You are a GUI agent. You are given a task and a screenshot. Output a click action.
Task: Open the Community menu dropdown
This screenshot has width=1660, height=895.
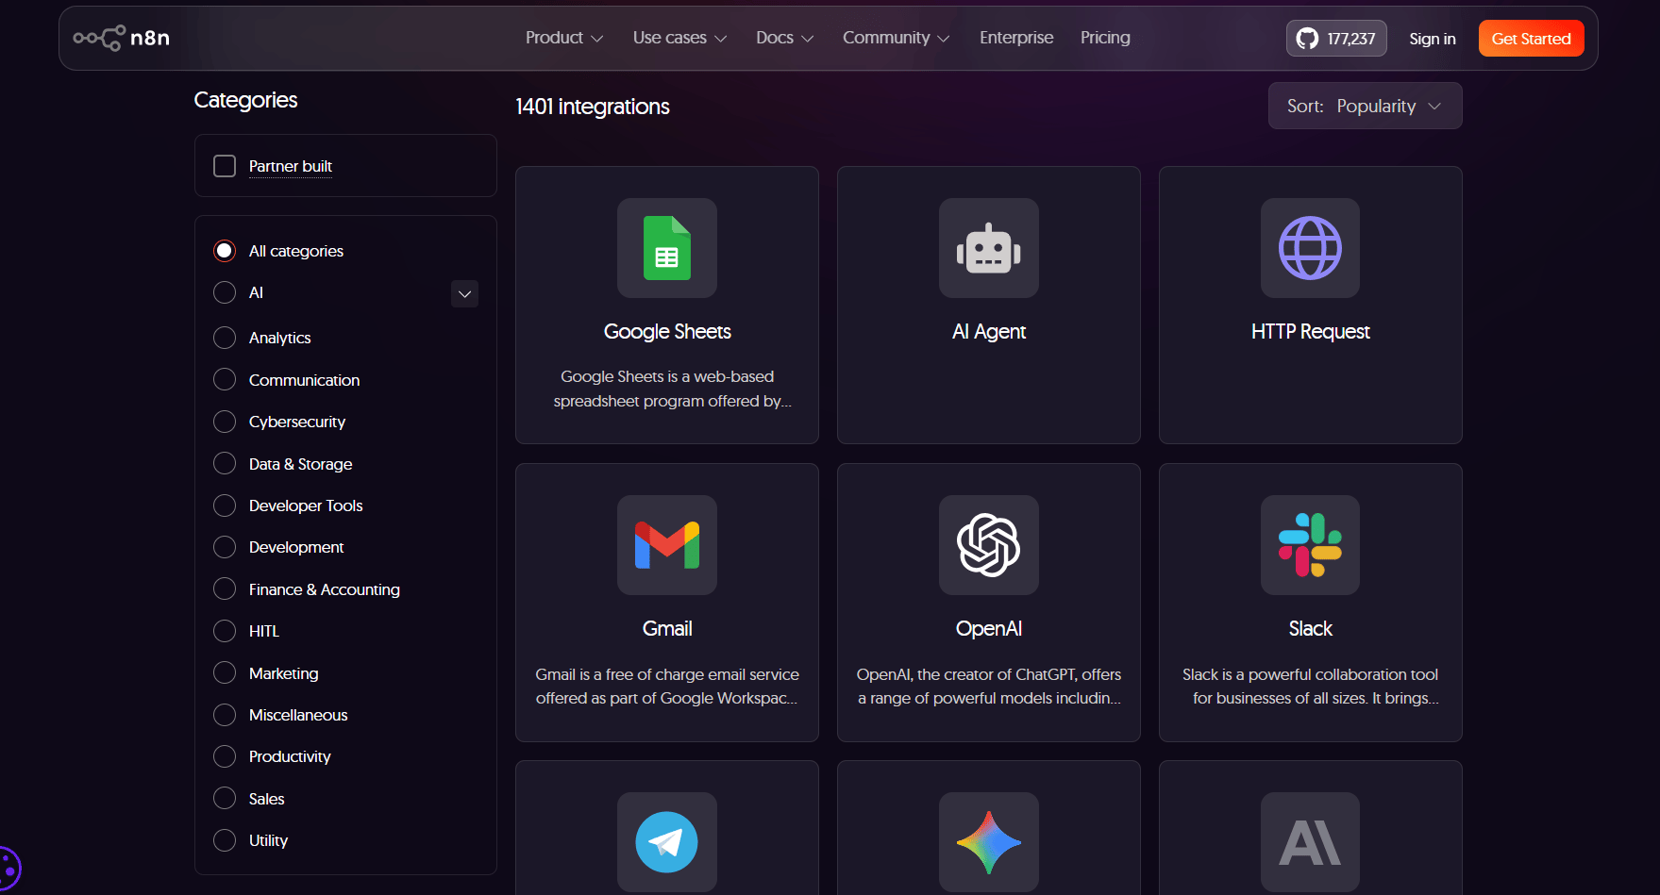pyautogui.click(x=896, y=38)
